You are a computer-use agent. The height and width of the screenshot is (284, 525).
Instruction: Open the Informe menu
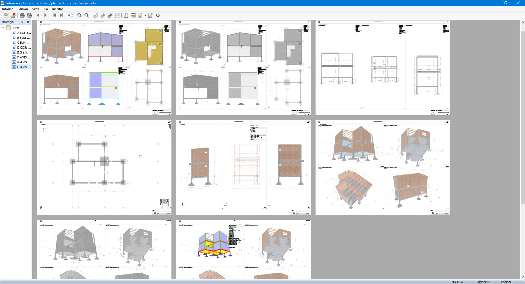click(8, 9)
